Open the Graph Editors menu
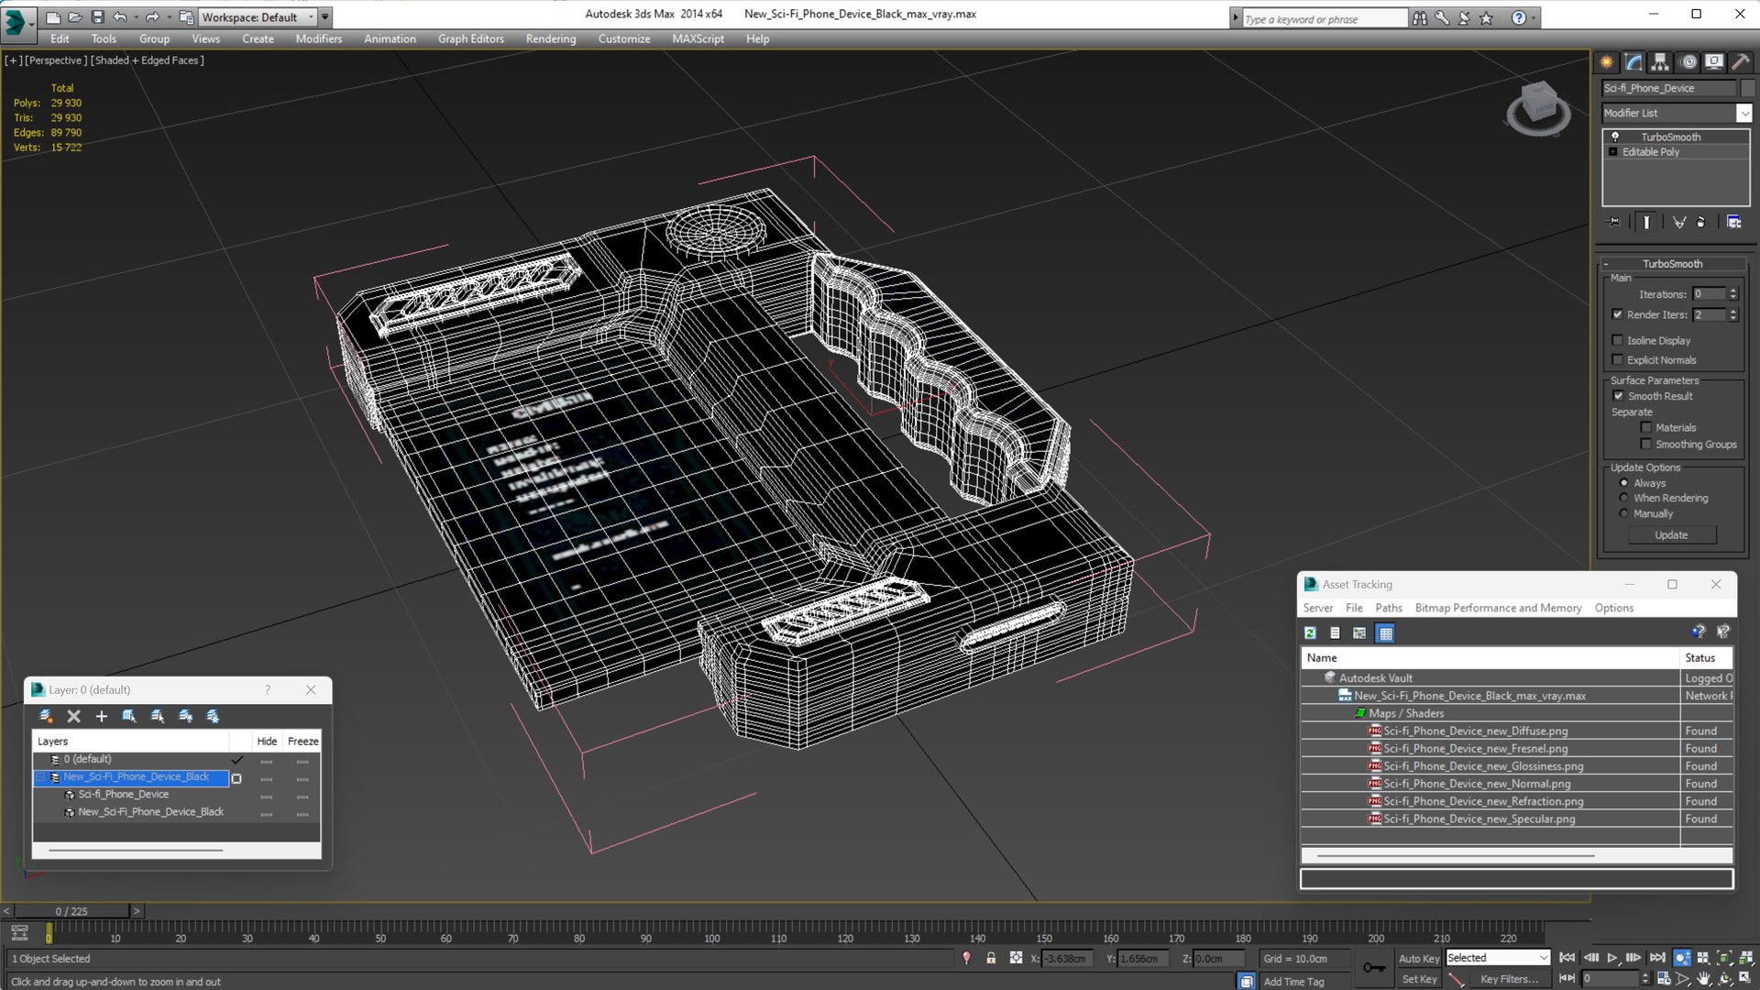The width and height of the screenshot is (1760, 990). click(x=470, y=38)
